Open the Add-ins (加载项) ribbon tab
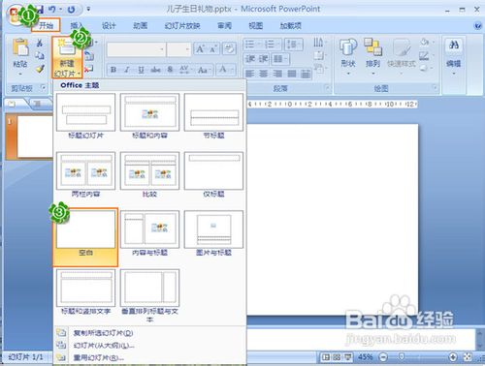Viewport: 485px width, 366px height. point(291,25)
